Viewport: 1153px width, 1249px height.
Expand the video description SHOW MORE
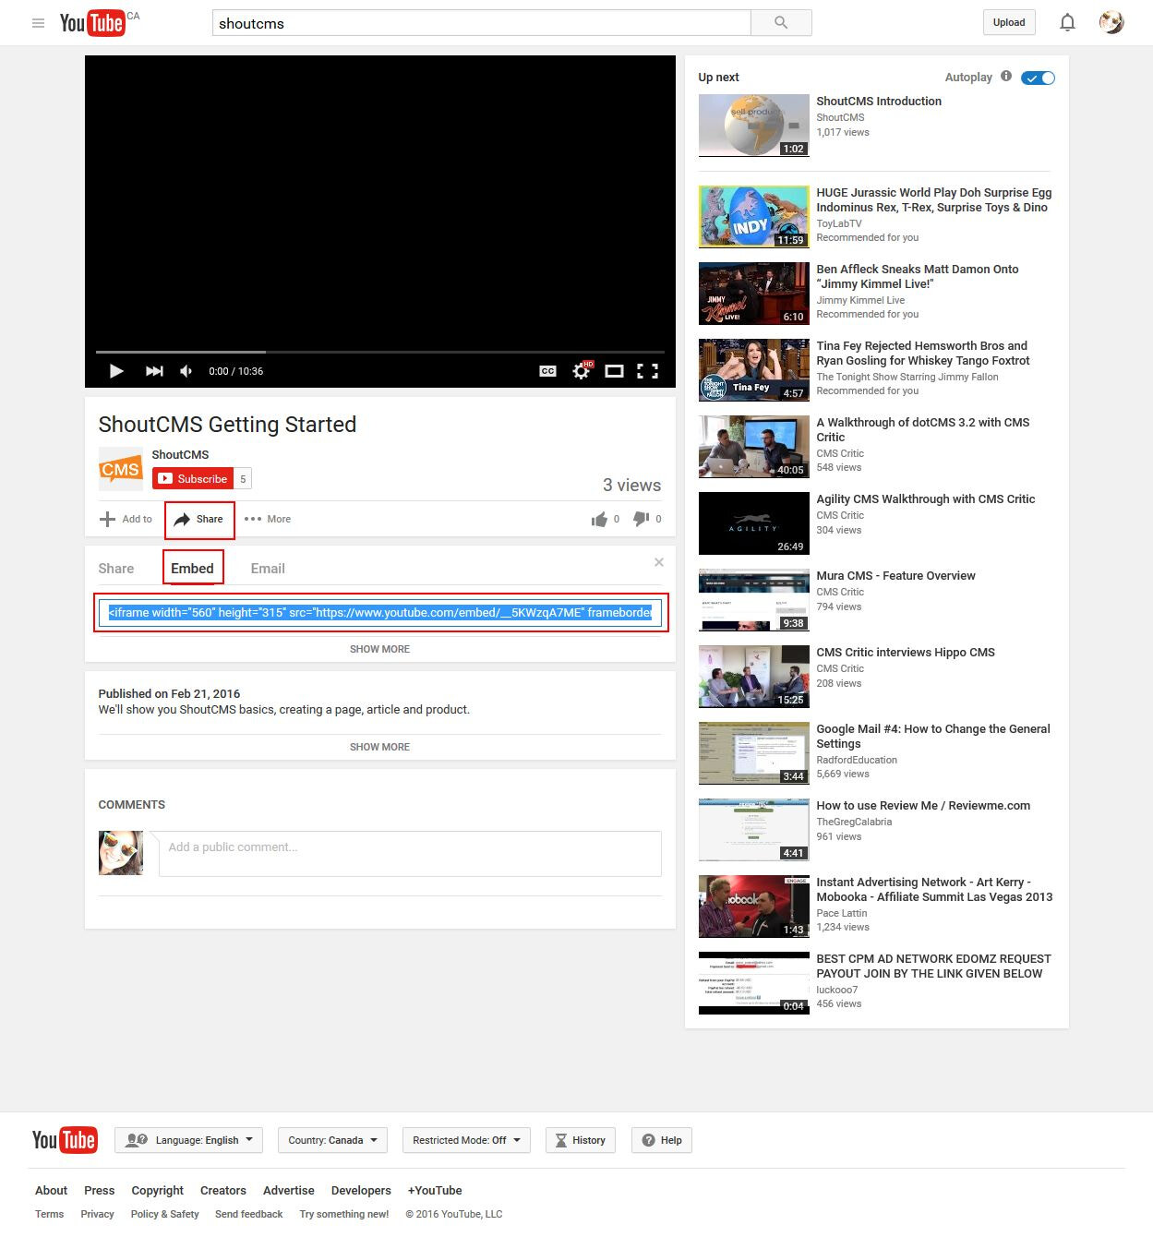379,747
